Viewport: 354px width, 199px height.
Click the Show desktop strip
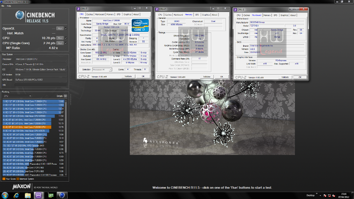[353, 195]
